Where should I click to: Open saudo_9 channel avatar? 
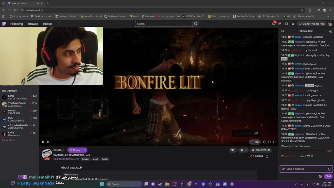(x=47, y=154)
